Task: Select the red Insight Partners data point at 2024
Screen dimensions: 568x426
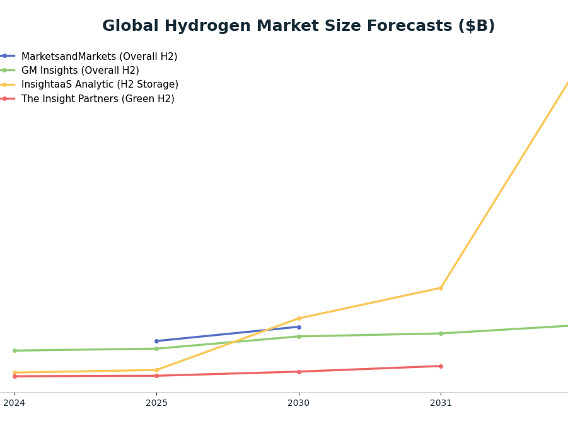Action: 15,376
